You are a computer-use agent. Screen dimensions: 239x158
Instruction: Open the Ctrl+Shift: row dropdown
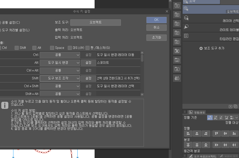click(60, 86)
